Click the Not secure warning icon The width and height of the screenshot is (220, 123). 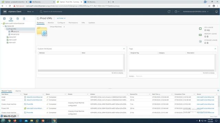click(14, 6)
